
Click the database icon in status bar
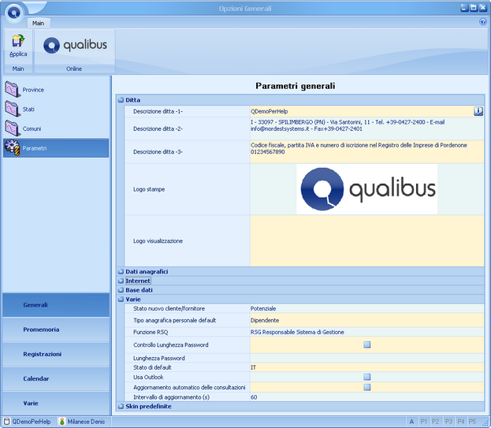(6, 422)
